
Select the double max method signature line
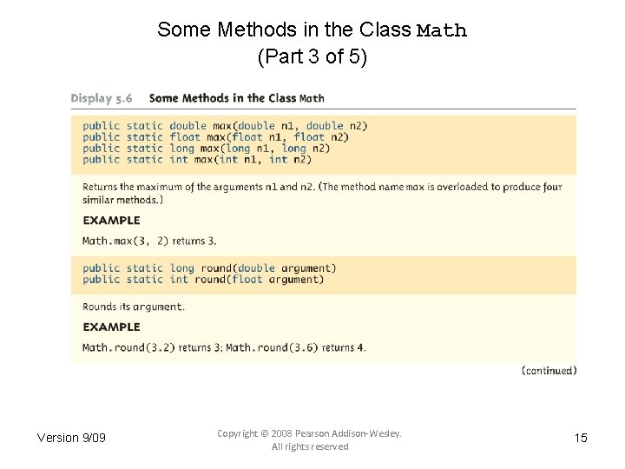click(x=225, y=126)
